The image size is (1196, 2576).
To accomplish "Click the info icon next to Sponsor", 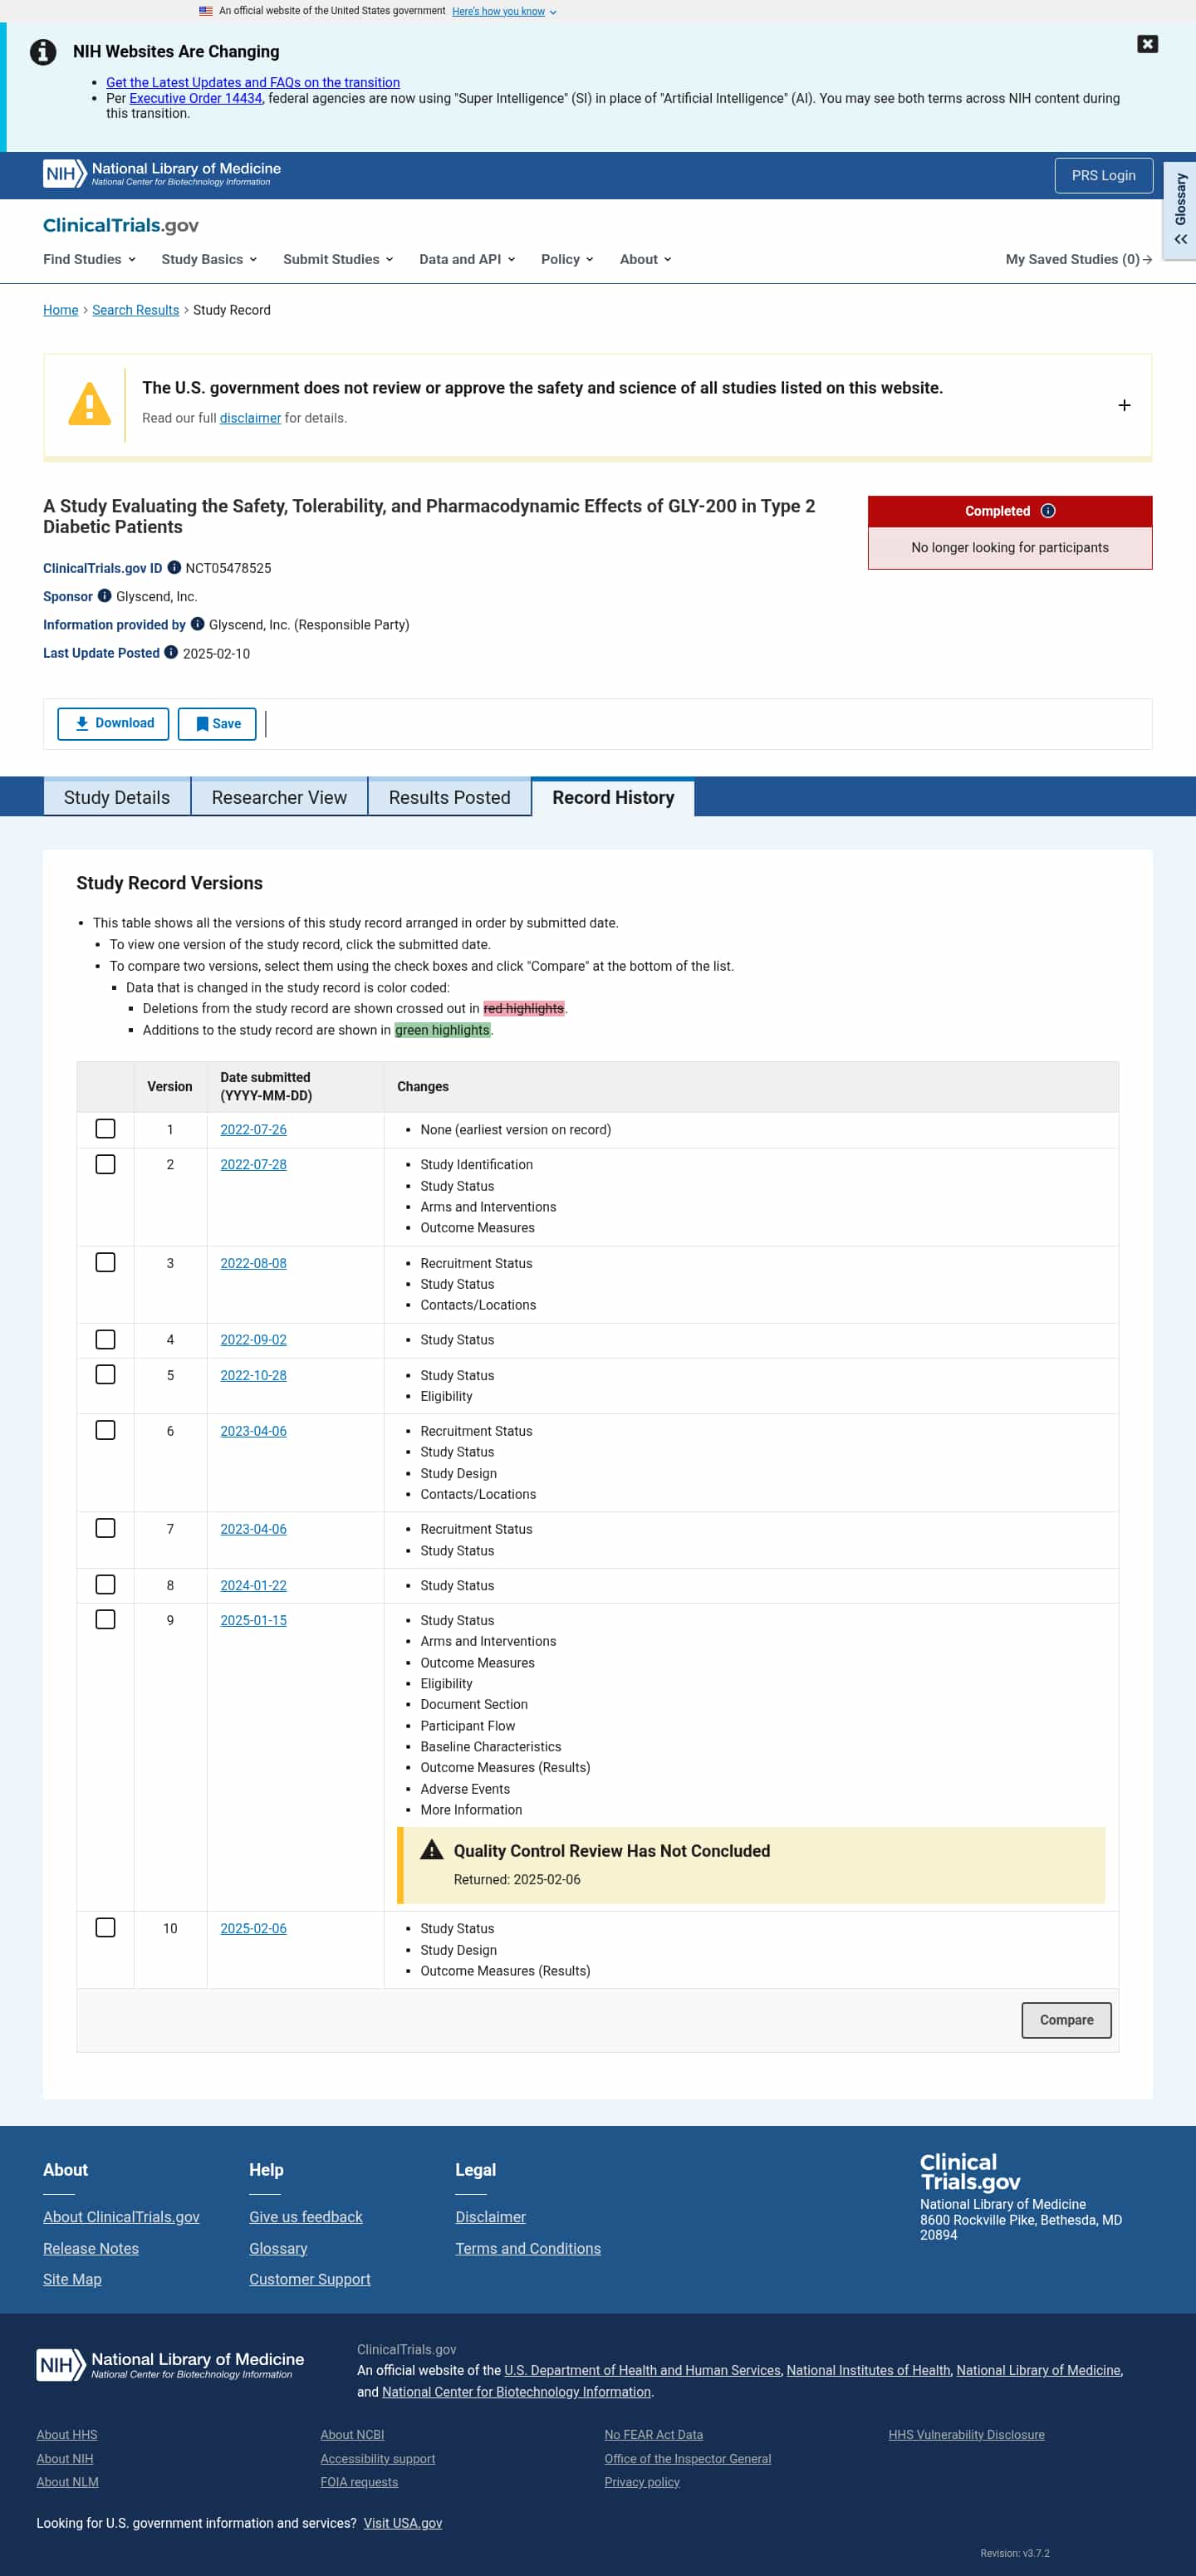I will pos(104,595).
